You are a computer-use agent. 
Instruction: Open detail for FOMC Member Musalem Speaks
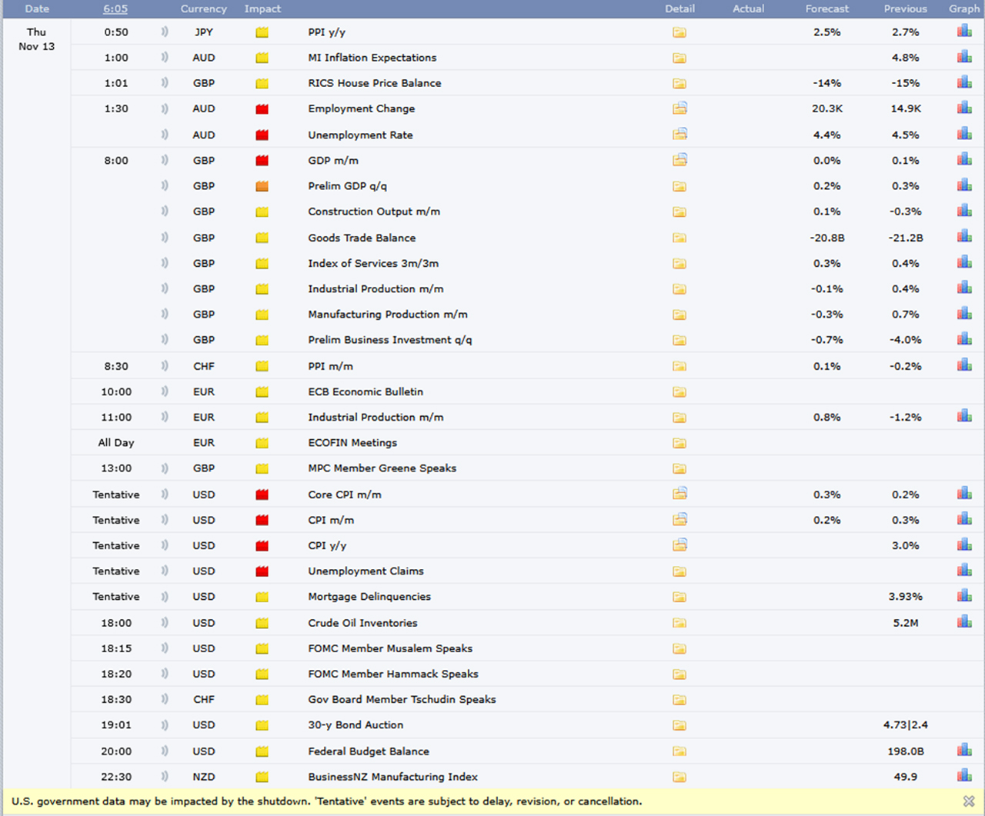tap(679, 648)
